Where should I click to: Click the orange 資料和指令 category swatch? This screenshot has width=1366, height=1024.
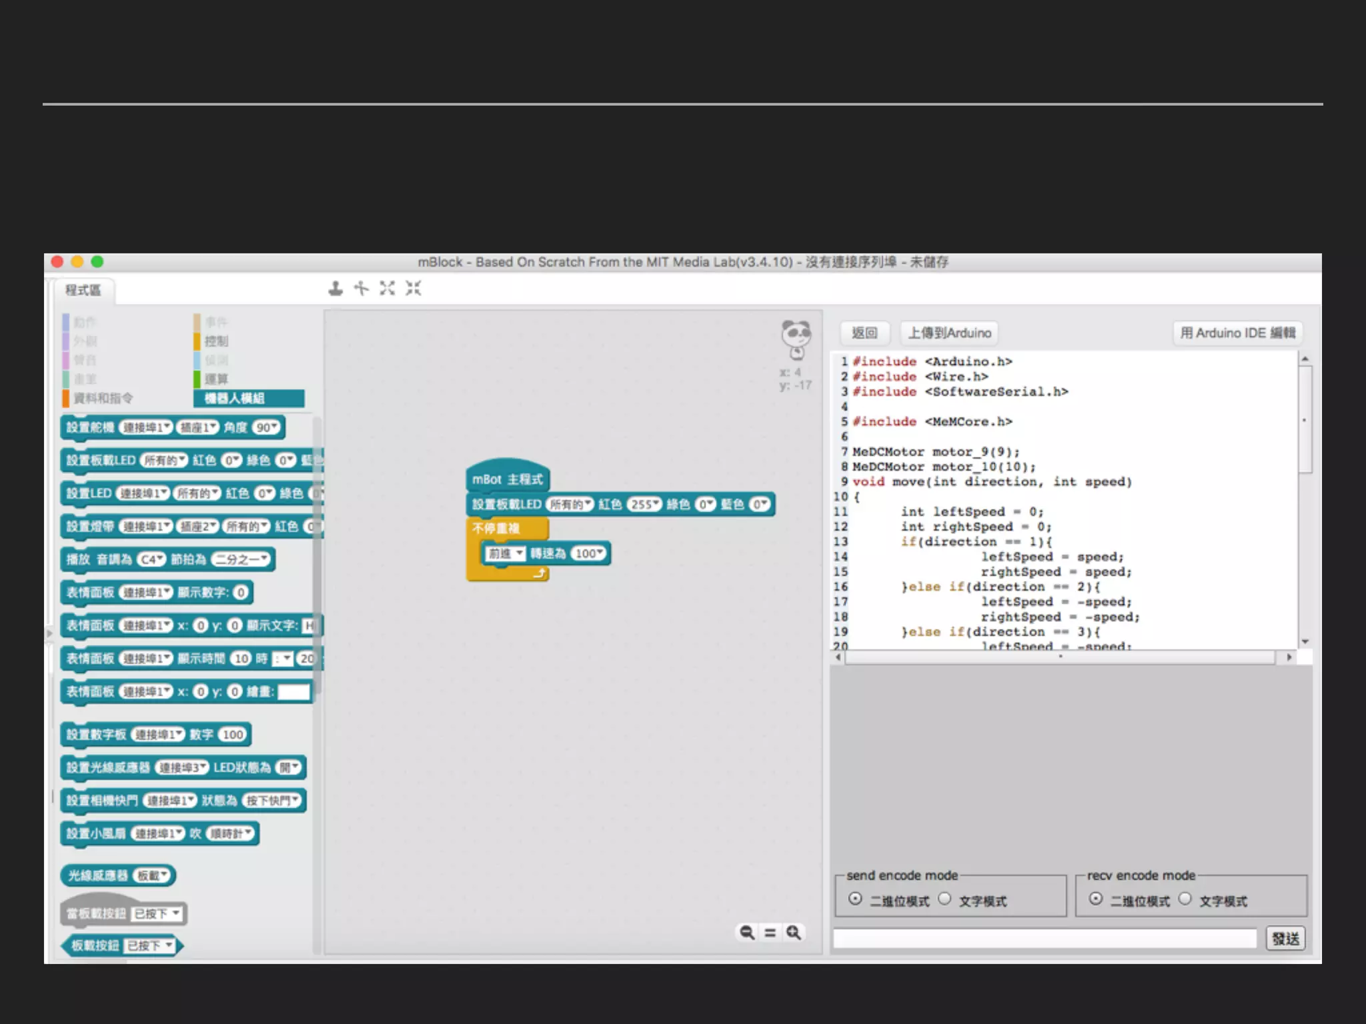(66, 398)
